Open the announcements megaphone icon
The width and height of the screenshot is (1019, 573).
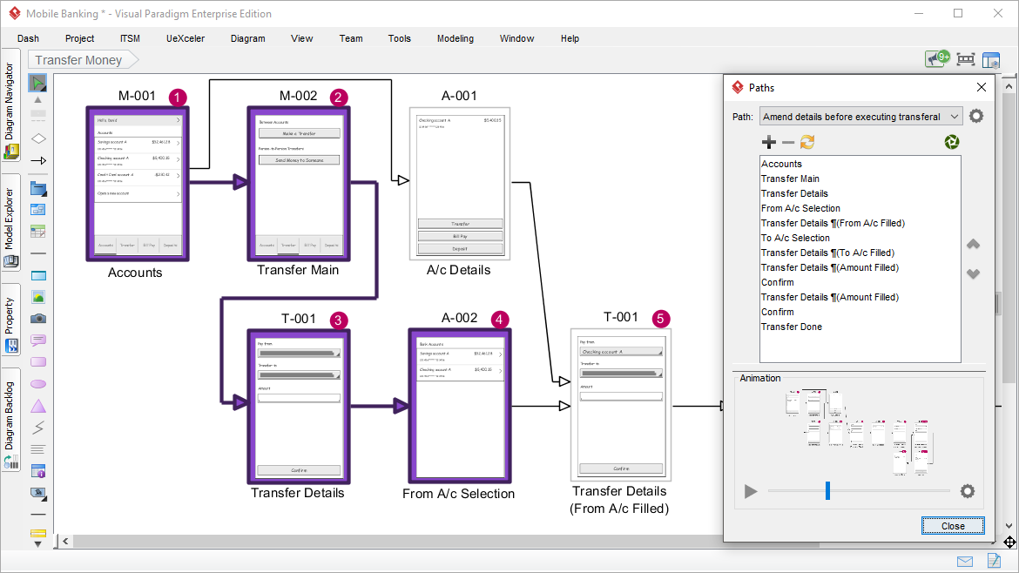936,59
